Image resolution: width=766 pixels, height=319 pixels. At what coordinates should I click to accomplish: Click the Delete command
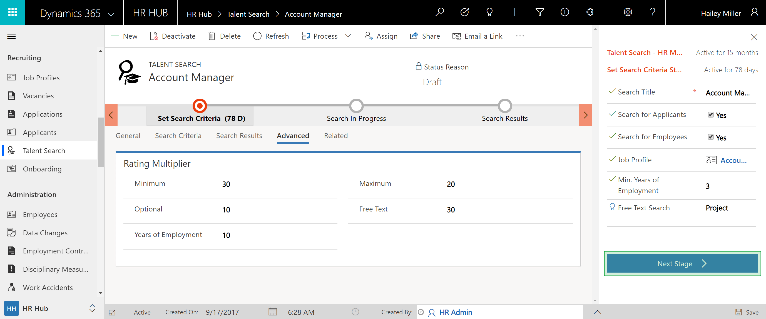pyautogui.click(x=225, y=36)
